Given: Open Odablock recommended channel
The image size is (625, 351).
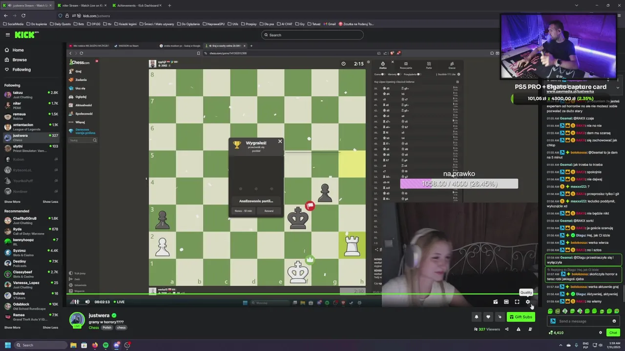Looking at the screenshot, I should [31, 306].
